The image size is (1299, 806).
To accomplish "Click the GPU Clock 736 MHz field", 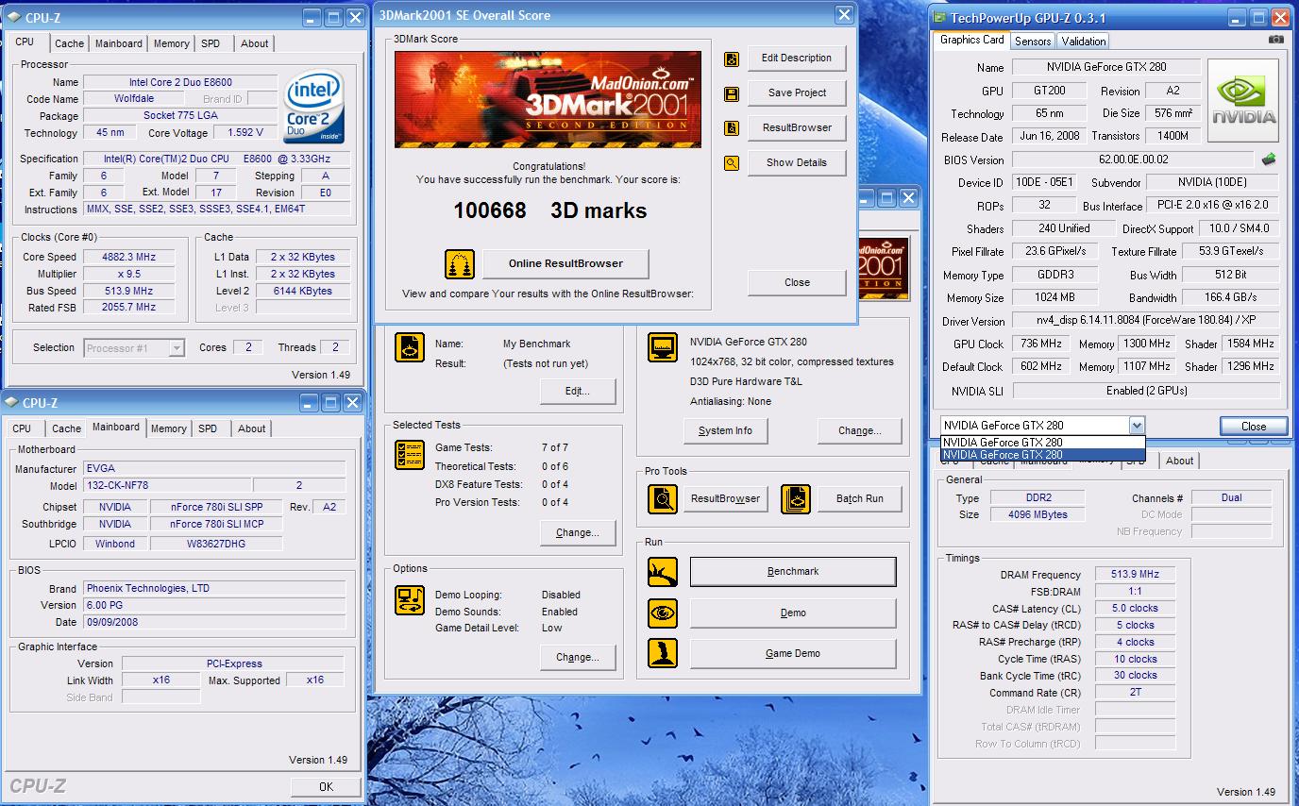I will [1041, 344].
